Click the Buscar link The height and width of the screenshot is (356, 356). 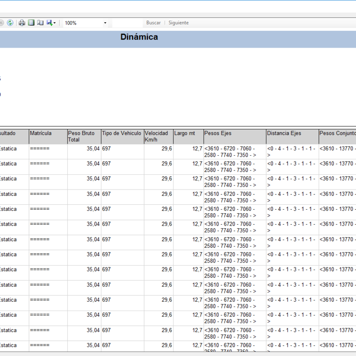point(154,23)
